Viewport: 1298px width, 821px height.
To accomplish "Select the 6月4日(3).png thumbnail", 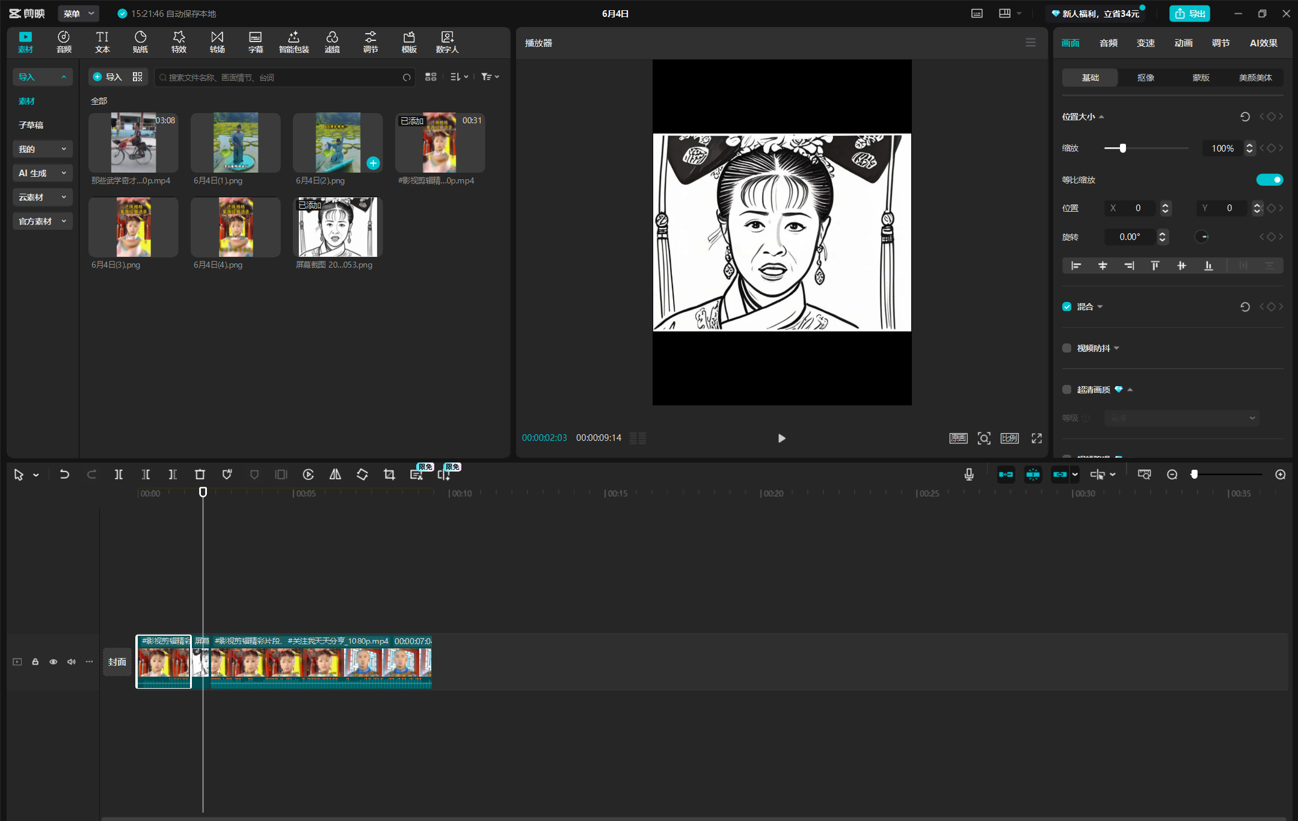I will click(133, 227).
